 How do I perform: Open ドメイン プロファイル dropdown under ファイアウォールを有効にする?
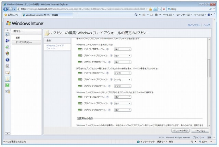coord(123,49)
